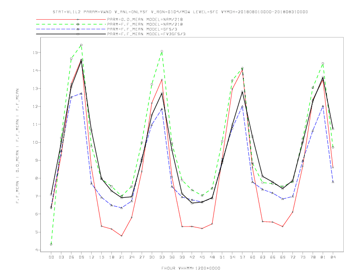The image size is (363, 280).
Task: Click x-axis tick label 00
Action: coord(51,257)
